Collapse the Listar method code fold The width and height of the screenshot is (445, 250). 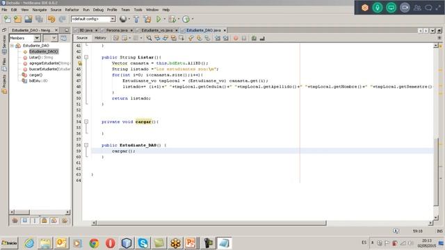[x=86, y=57]
